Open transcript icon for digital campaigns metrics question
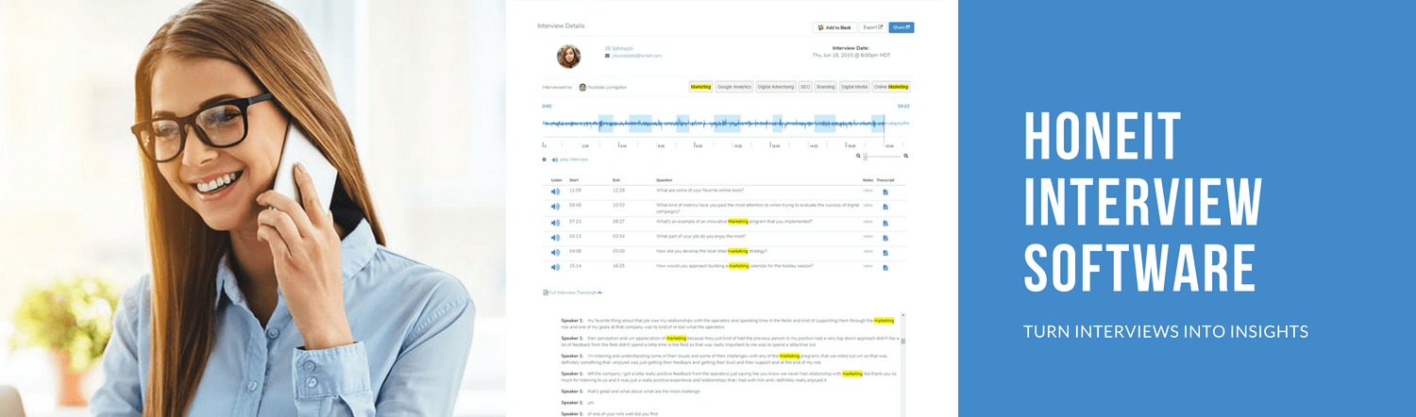This screenshot has height=417, width=1416. point(885,208)
